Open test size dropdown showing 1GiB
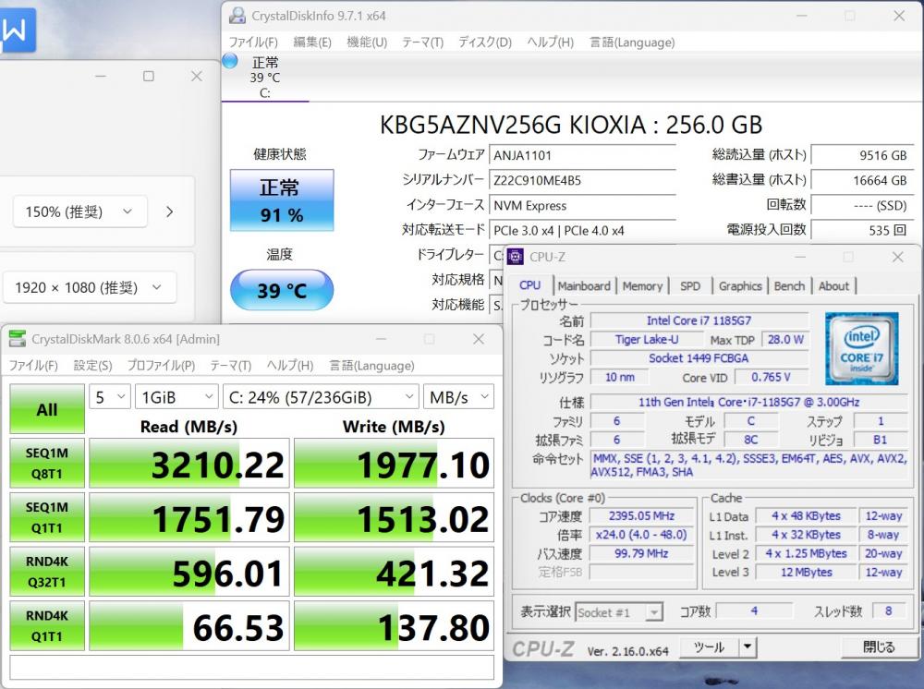The height and width of the screenshot is (689, 924). tap(176, 397)
